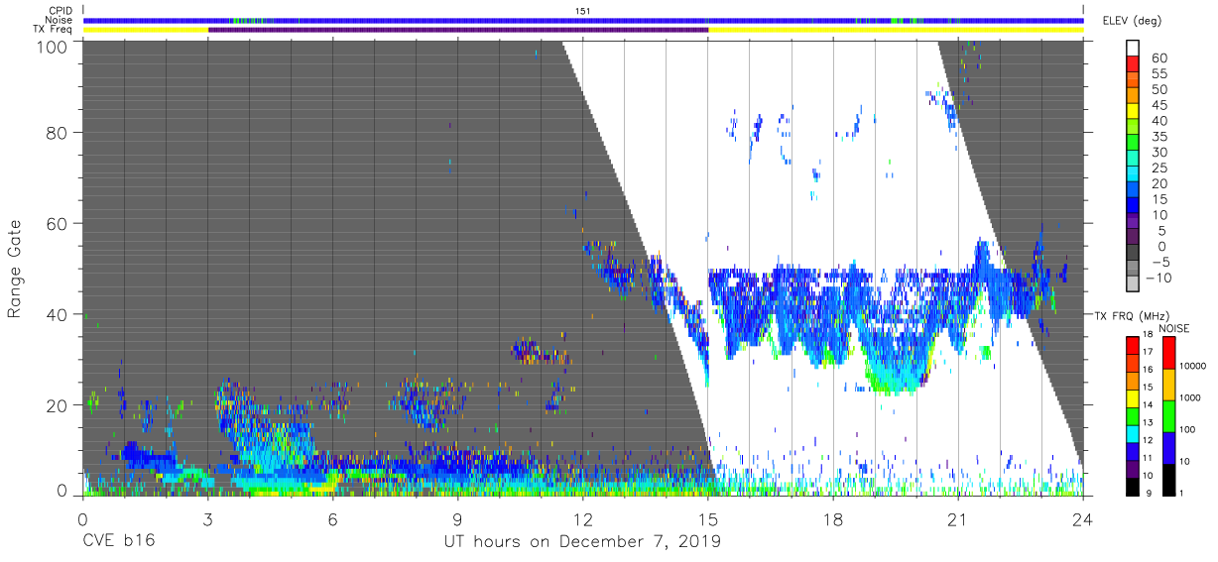Click the '40' tick on the Range Gate axis

click(x=59, y=314)
